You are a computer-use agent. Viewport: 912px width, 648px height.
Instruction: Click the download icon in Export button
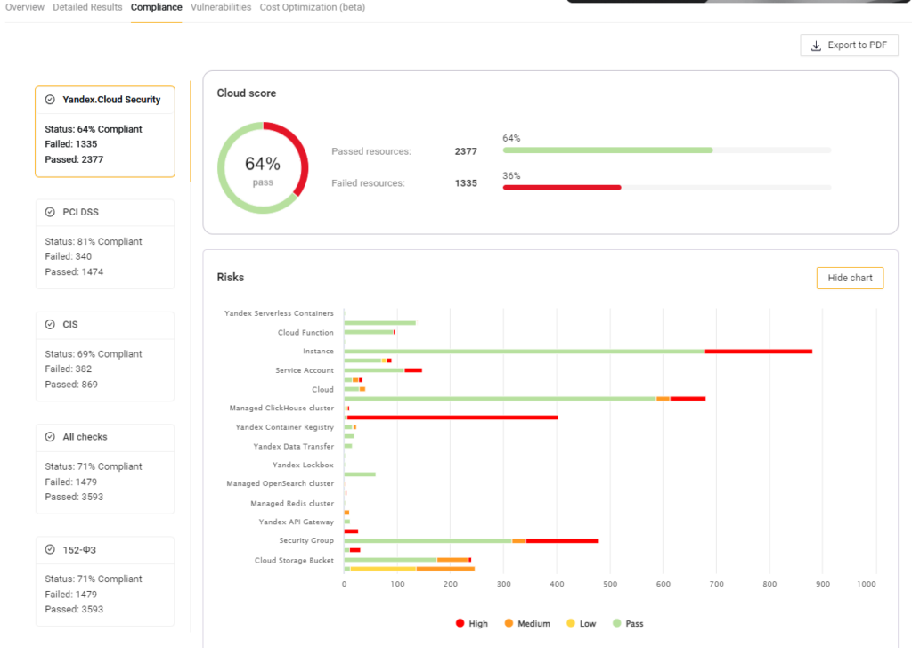(x=816, y=45)
